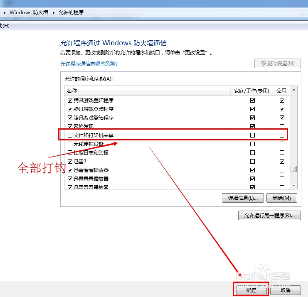Enable 性能日志和警报 in the 公用 column
308x297 pixels.
coord(282,152)
